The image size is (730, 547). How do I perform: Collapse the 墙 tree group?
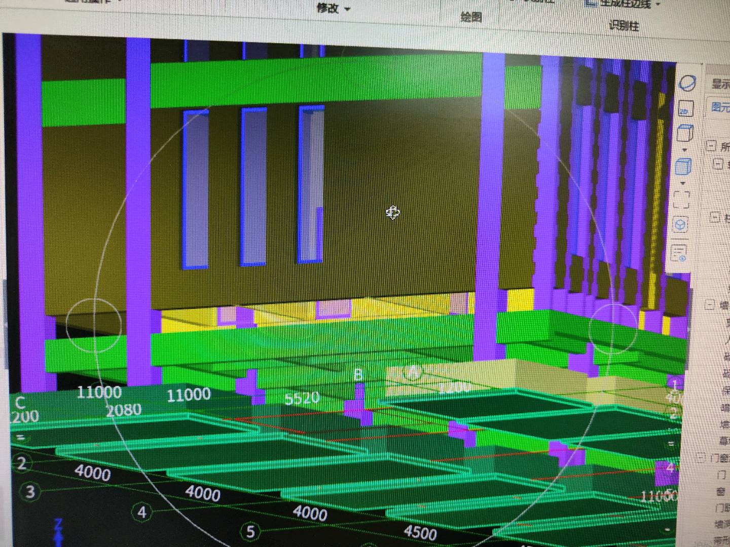coord(709,304)
